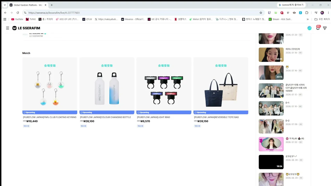The image size is (331, 186).
Task: Play the 43:13 video from 2026. 07. 16
Action: [x=271, y=73]
